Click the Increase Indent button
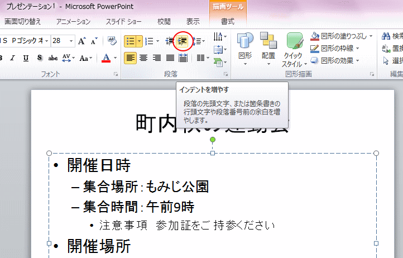 click(x=183, y=41)
